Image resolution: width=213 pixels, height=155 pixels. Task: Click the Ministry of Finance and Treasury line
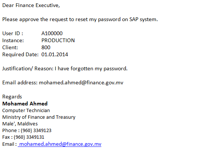[x=39, y=117]
